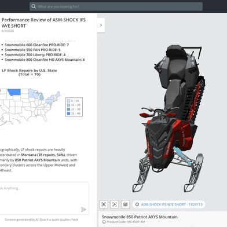Screen dimensions: 227x227
Task: Click the 'Snowmobile 850 Patriot AXYS Mountain' heading
Action: (x=140, y=217)
